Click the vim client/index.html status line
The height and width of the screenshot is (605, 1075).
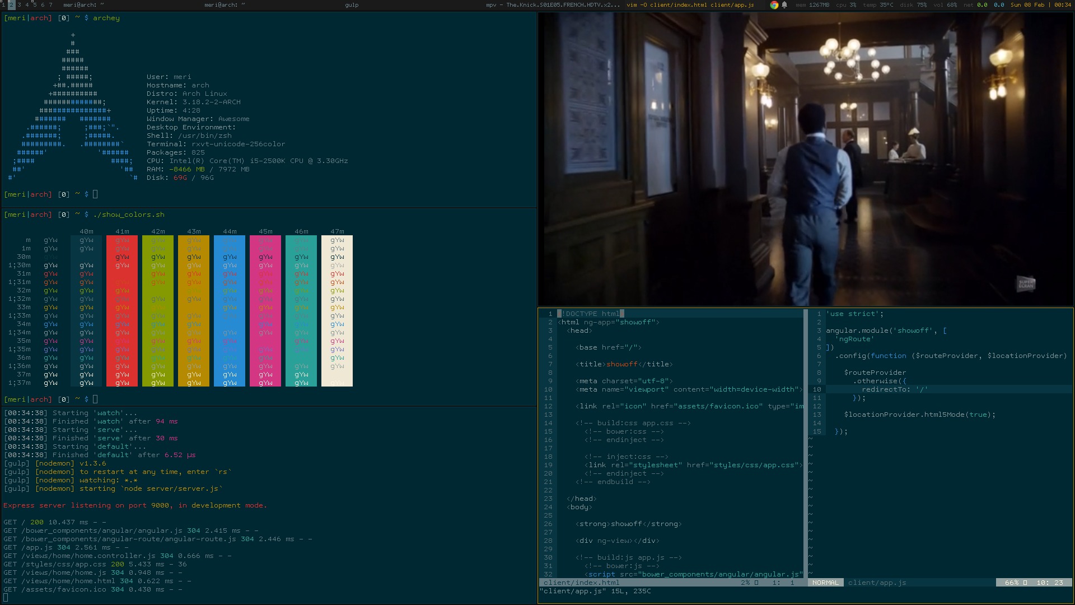(644, 583)
